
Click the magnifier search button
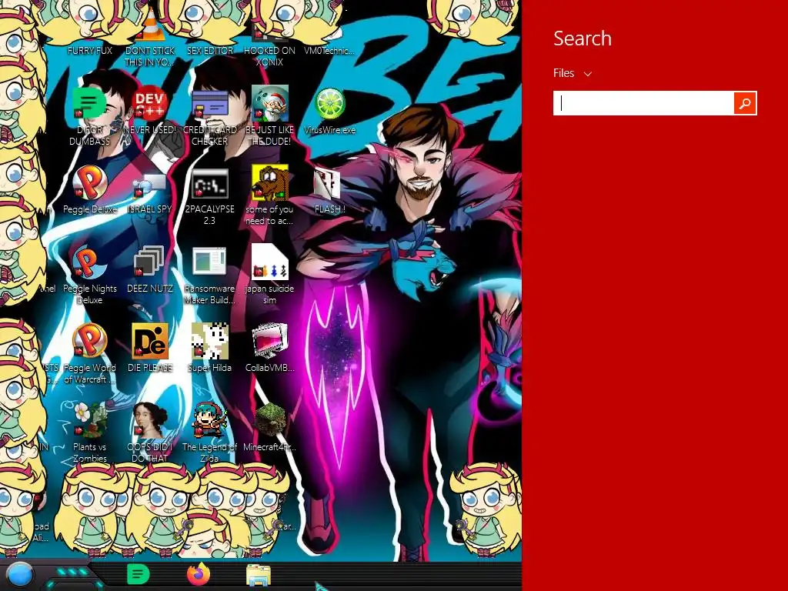[745, 103]
